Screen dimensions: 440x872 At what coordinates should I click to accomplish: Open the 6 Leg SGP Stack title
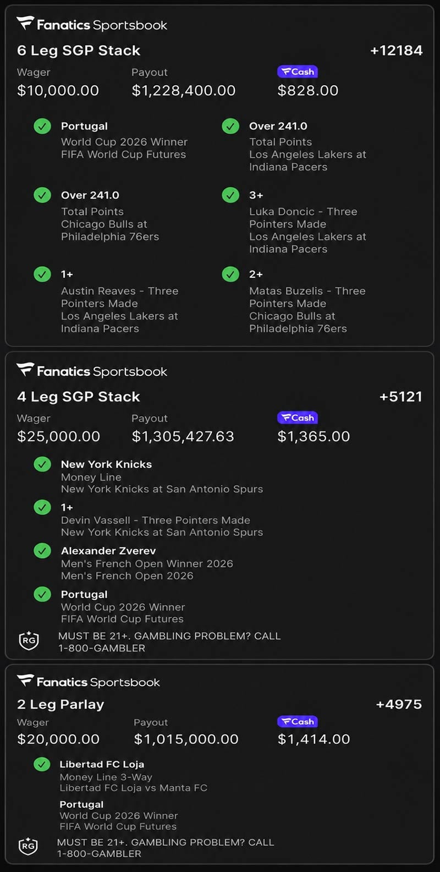point(79,51)
